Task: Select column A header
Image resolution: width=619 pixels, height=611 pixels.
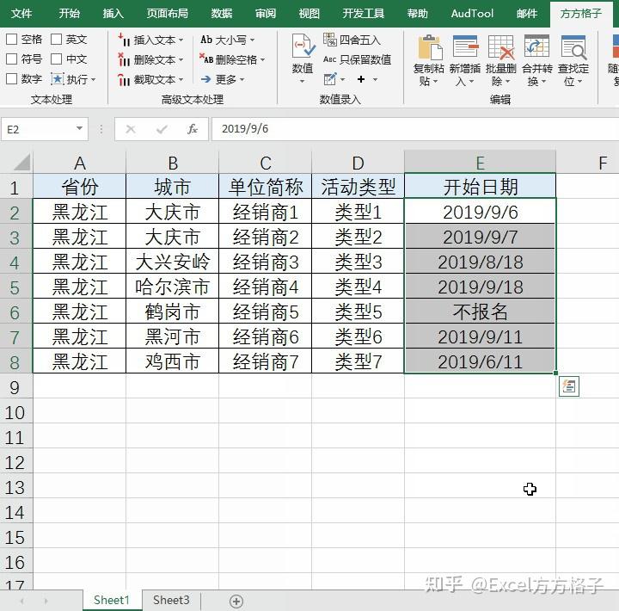Action: tap(79, 163)
